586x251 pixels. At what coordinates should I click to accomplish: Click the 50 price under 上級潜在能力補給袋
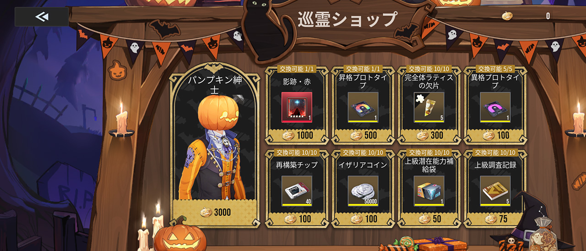pos(429,219)
